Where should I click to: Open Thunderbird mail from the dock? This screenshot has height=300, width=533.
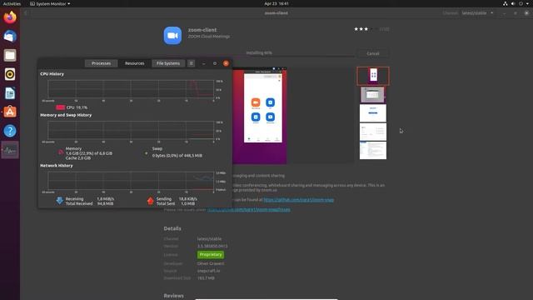coord(10,36)
